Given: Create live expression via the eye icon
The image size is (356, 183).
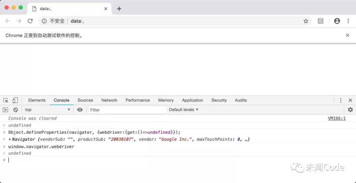Looking at the screenshot, I should point(80,110).
